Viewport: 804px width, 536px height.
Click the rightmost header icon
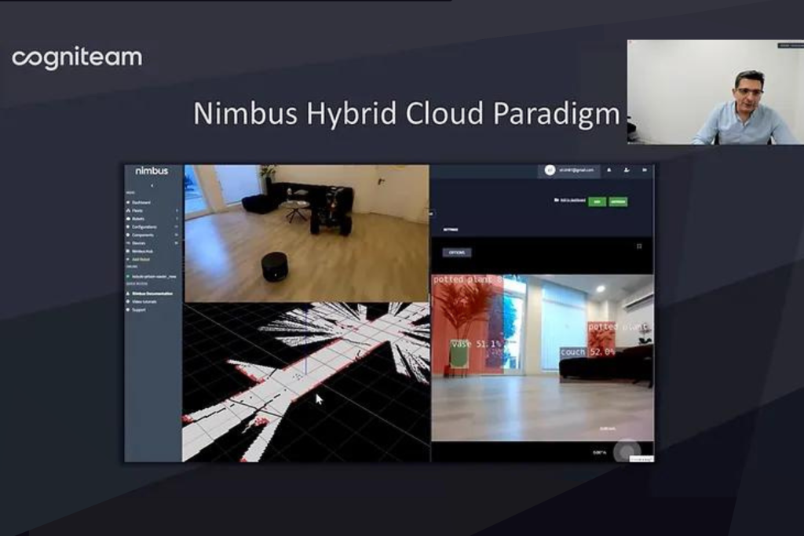coord(645,170)
